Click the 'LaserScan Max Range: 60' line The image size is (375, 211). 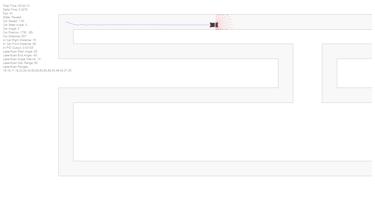click(x=20, y=63)
